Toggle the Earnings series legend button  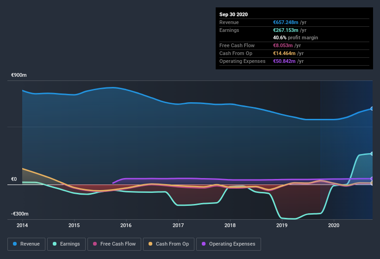click(66, 244)
